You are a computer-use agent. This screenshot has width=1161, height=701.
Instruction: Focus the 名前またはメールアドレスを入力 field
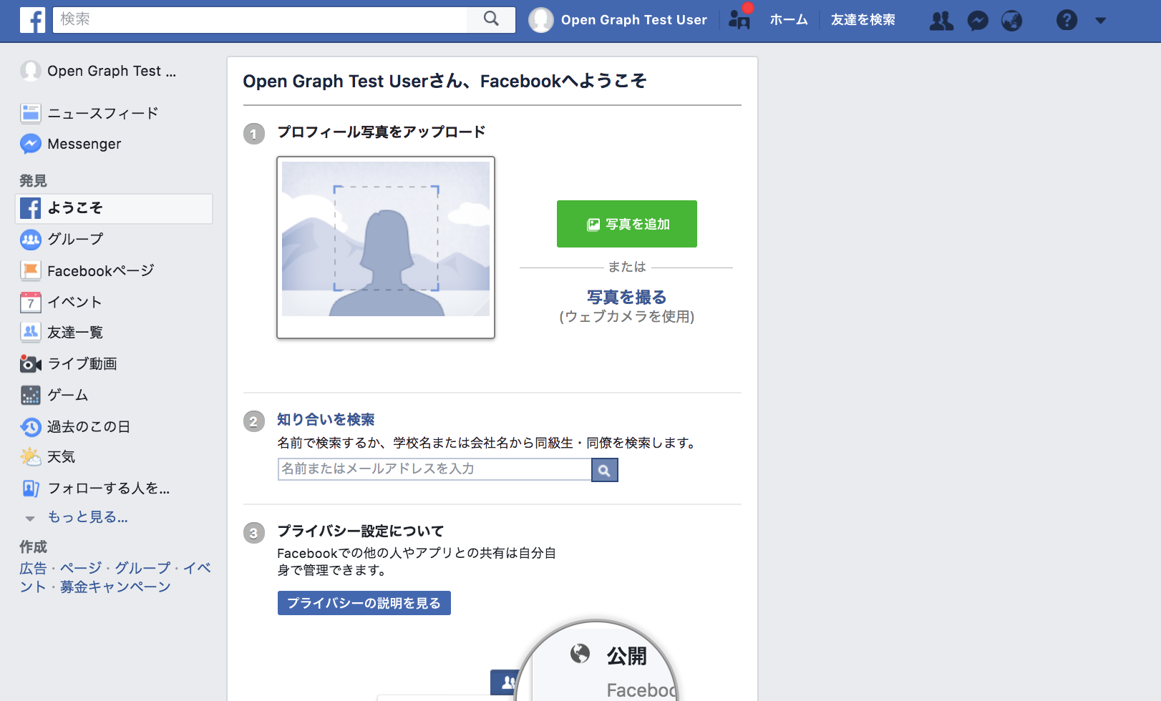click(434, 469)
